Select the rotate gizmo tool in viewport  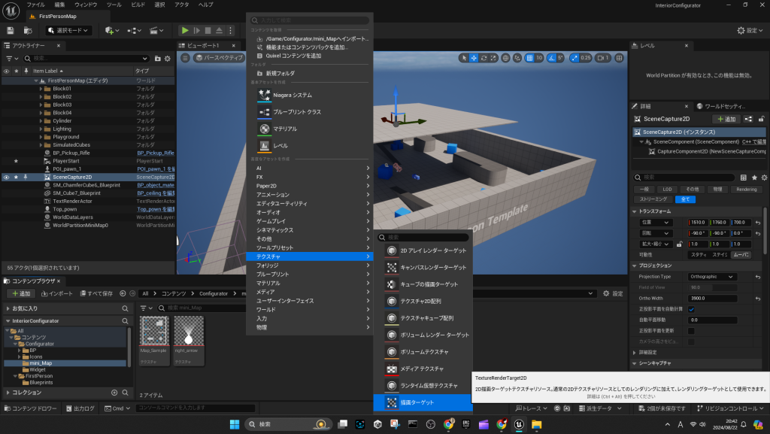486,58
